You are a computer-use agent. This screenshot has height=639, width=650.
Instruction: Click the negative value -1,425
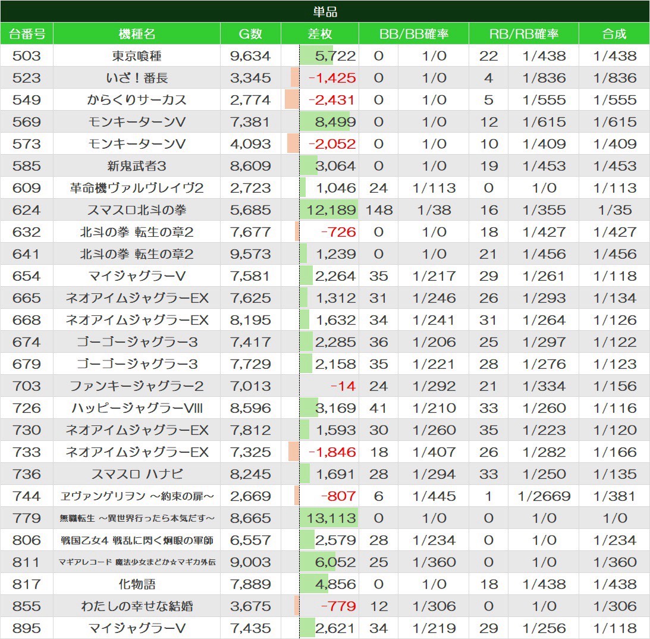point(332,77)
